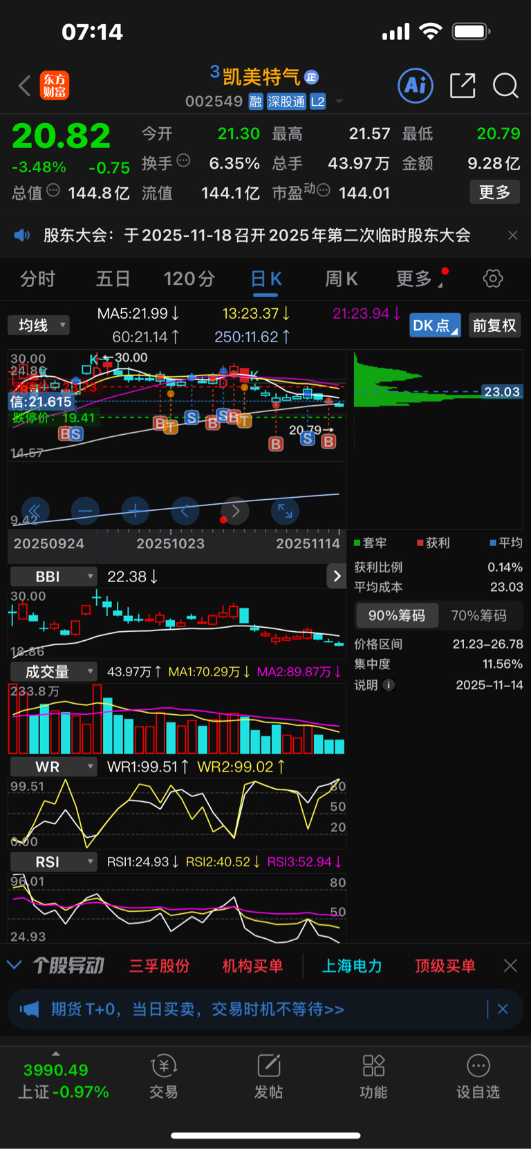Screen dimensions: 531x1149
Task: Open the RSI indicator dropdown
Action: [53, 861]
